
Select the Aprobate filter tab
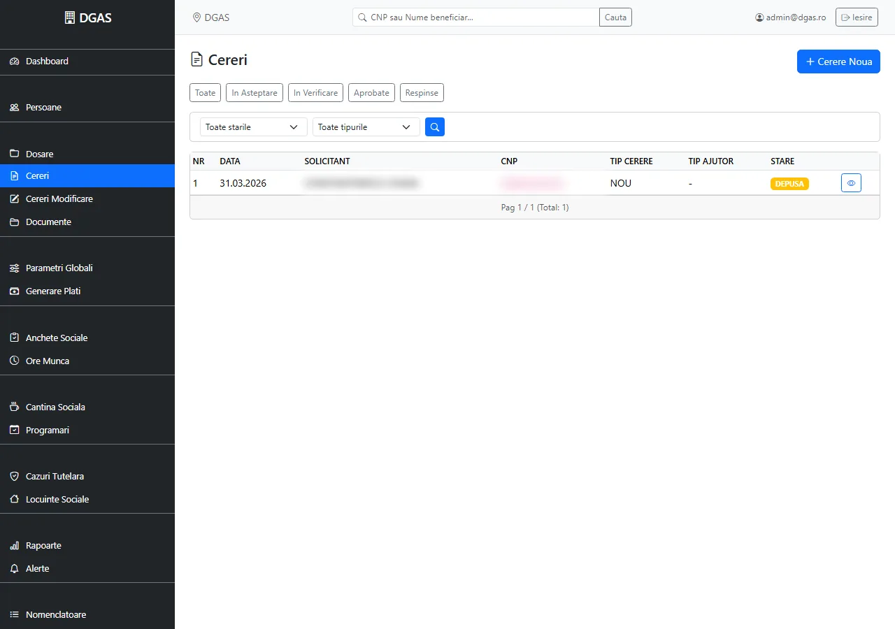[x=371, y=93]
